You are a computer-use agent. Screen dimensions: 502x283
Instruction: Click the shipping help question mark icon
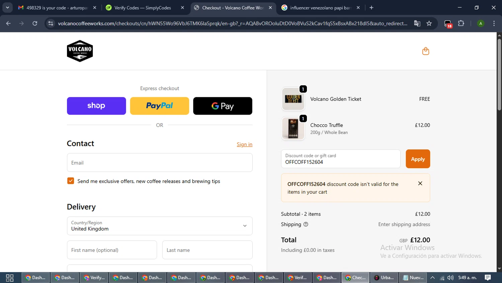(306, 224)
